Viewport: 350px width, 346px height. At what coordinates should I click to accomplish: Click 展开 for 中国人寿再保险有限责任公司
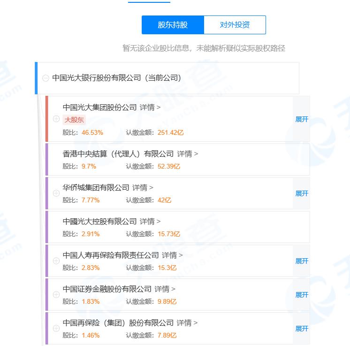pyautogui.click(x=302, y=261)
